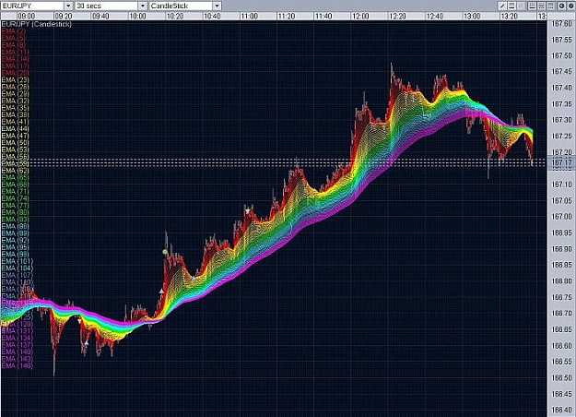576x417 pixels.
Task: Select the diagonal line drawing tool
Action: [x=502, y=6]
